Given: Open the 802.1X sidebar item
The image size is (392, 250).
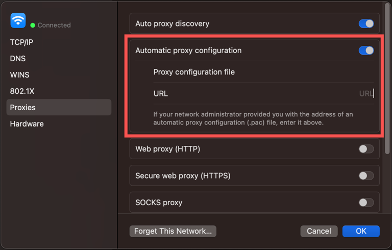Looking at the screenshot, I should tap(22, 91).
